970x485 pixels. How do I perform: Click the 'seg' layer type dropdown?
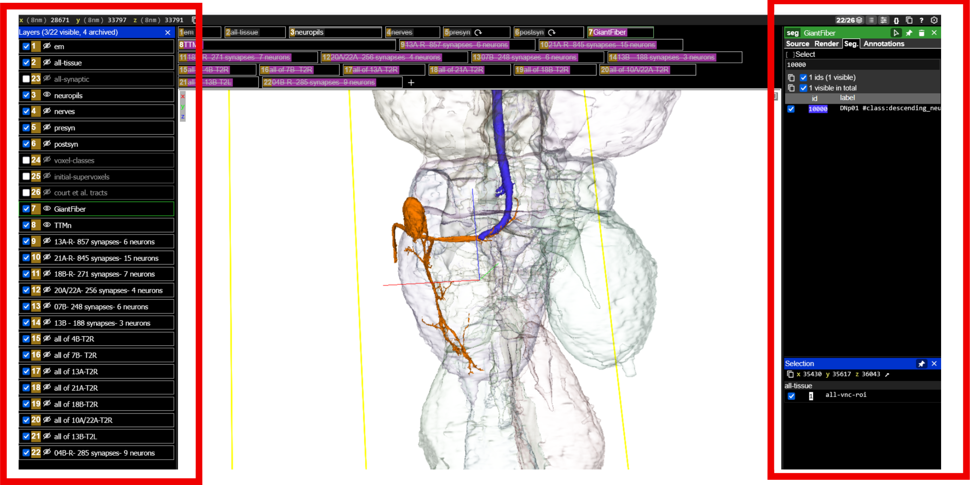792,33
